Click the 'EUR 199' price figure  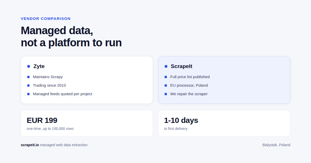tap(42, 120)
